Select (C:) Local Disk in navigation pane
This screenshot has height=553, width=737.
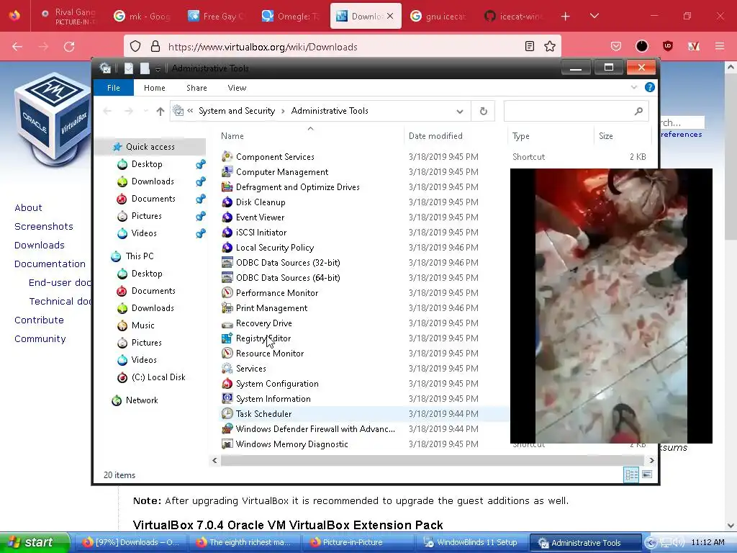[158, 377]
